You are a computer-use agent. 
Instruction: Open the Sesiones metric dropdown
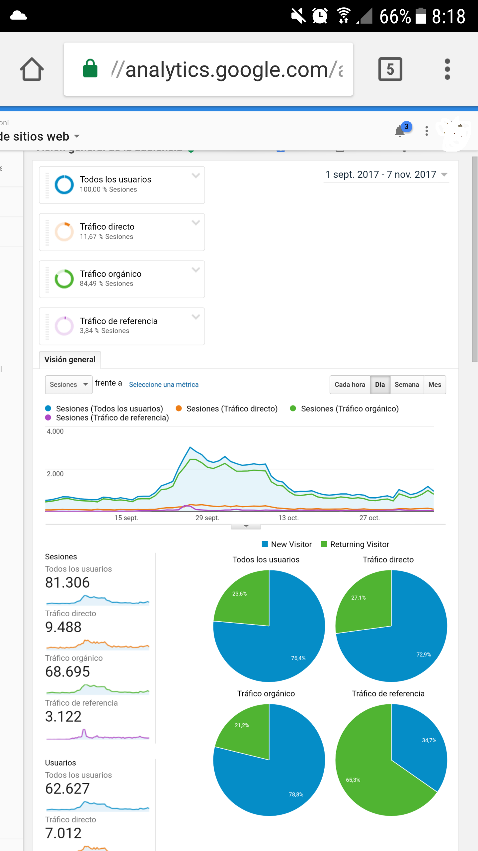[69, 385]
